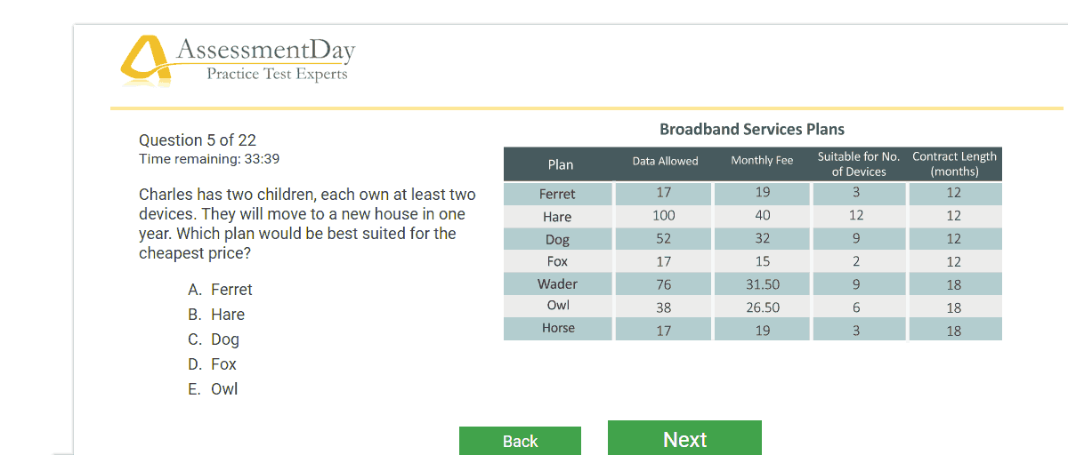Click the Wader row in the table
This screenshot has height=455, width=1068.
(753, 284)
